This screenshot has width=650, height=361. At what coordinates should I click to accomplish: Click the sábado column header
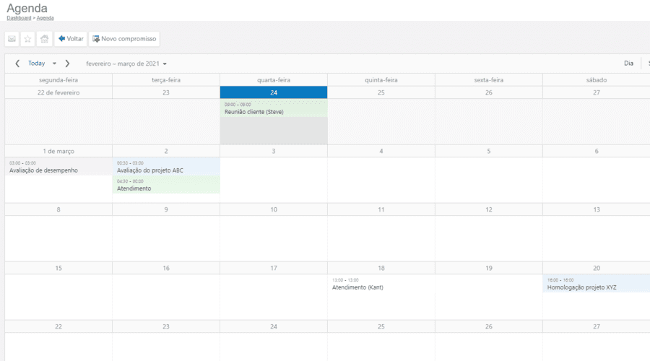(596, 80)
